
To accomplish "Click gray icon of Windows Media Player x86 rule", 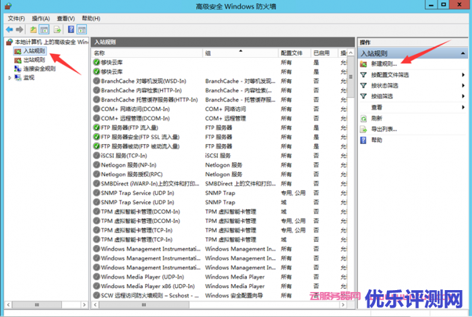I will click(x=96, y=286).
